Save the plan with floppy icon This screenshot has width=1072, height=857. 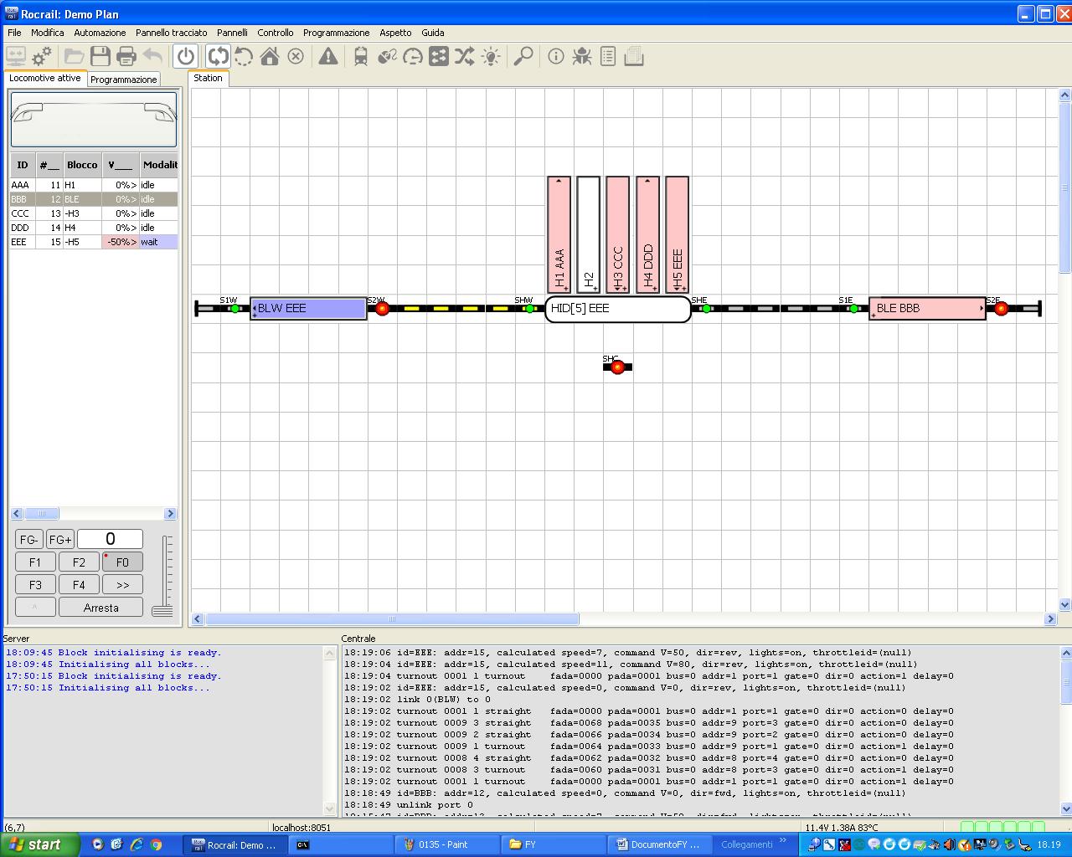pyautogui.click(x=100, y=57)
